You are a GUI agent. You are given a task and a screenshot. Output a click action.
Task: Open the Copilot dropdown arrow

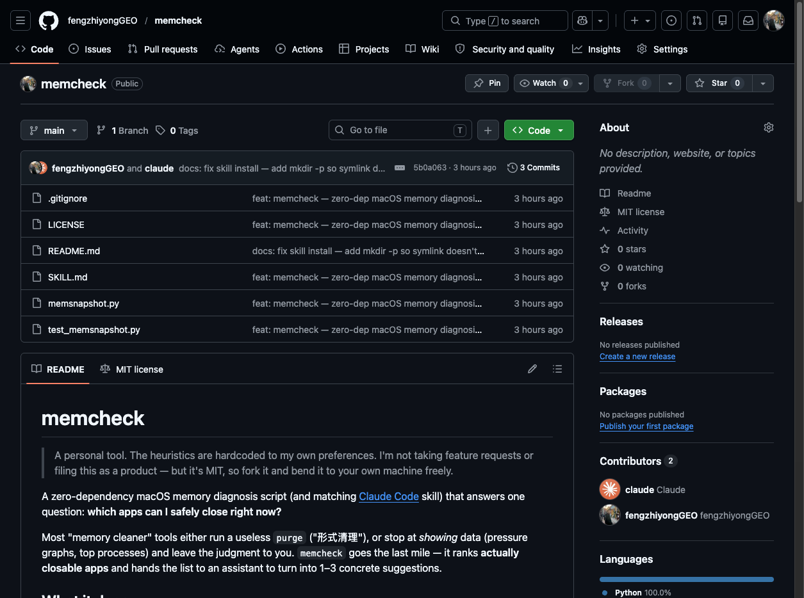[600, 20]
